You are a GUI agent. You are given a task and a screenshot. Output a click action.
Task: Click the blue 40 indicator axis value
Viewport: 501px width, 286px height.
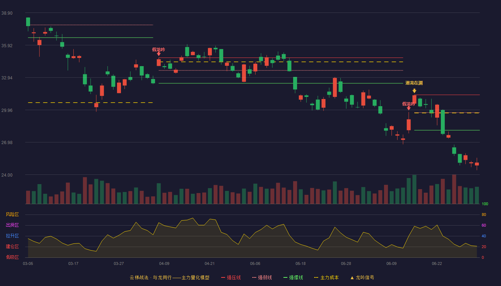[484, 236]
